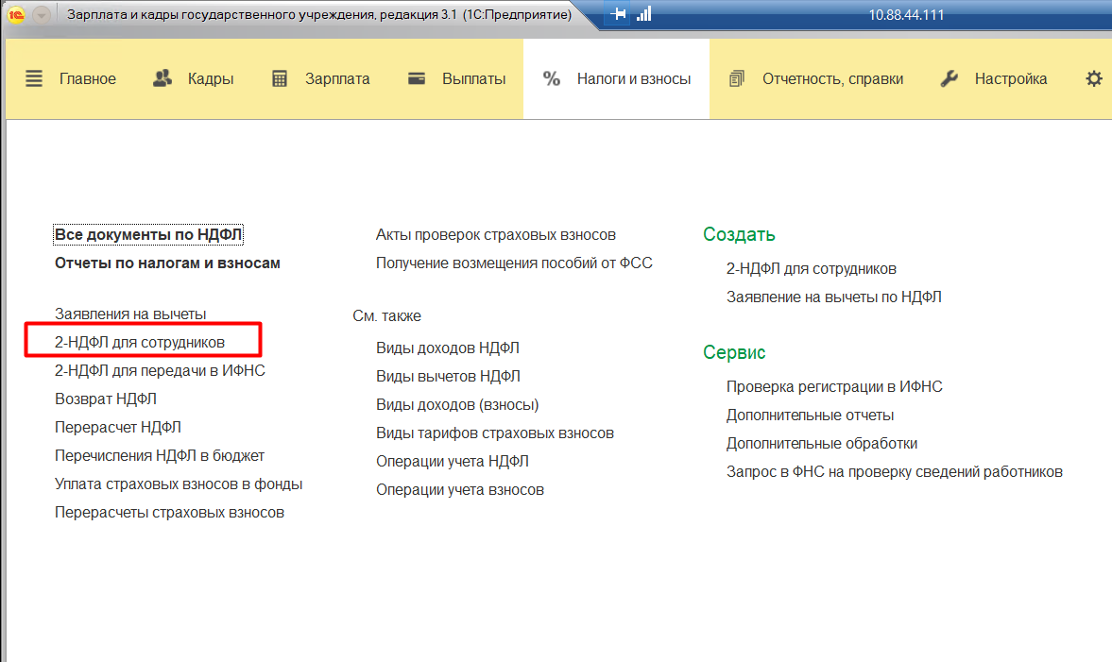Click the pin icon in the remote connection bar
1112x662 pixels.
pos(620,15)
